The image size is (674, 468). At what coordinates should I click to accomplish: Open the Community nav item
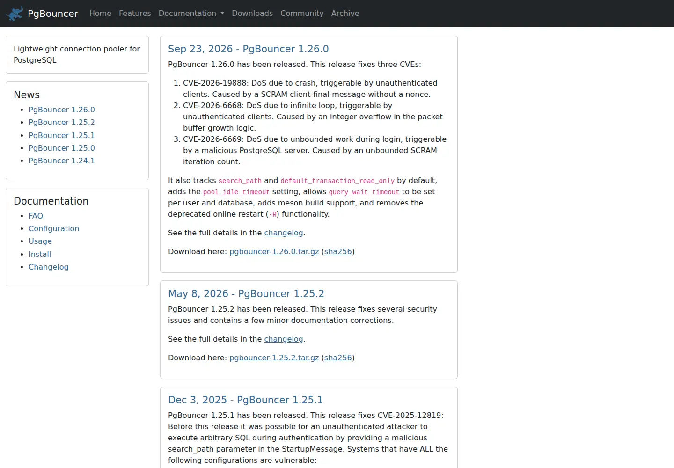coord(302,13)
